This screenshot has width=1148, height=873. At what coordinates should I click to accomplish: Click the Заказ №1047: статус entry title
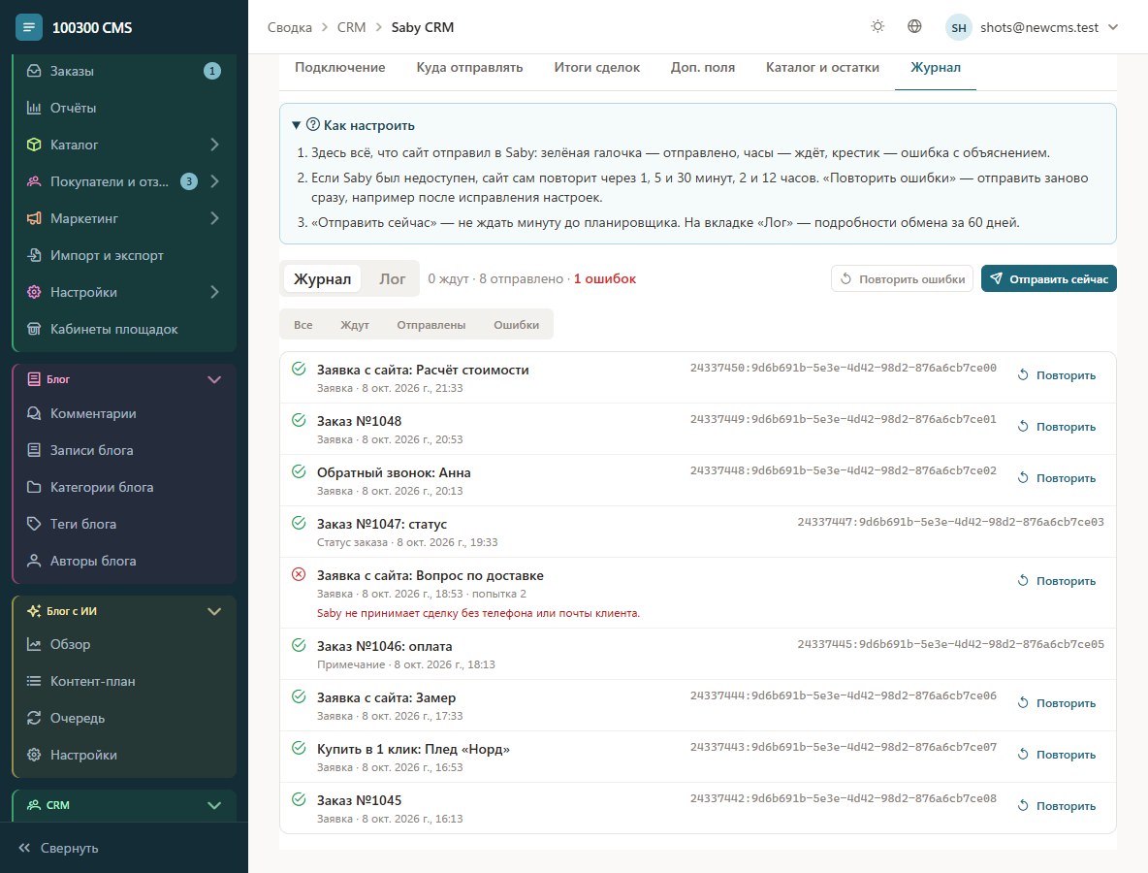(381, 524)
